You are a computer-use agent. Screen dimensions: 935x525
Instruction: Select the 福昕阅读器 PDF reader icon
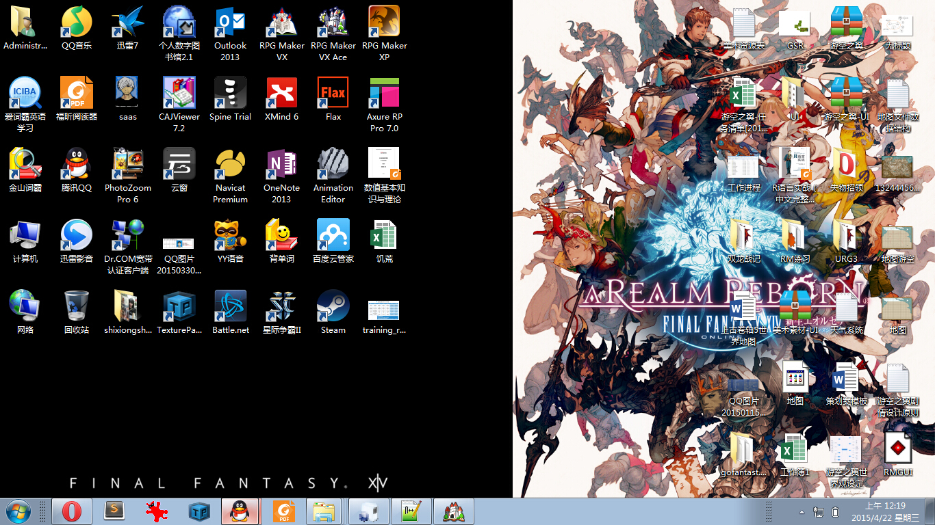(77, 100)
